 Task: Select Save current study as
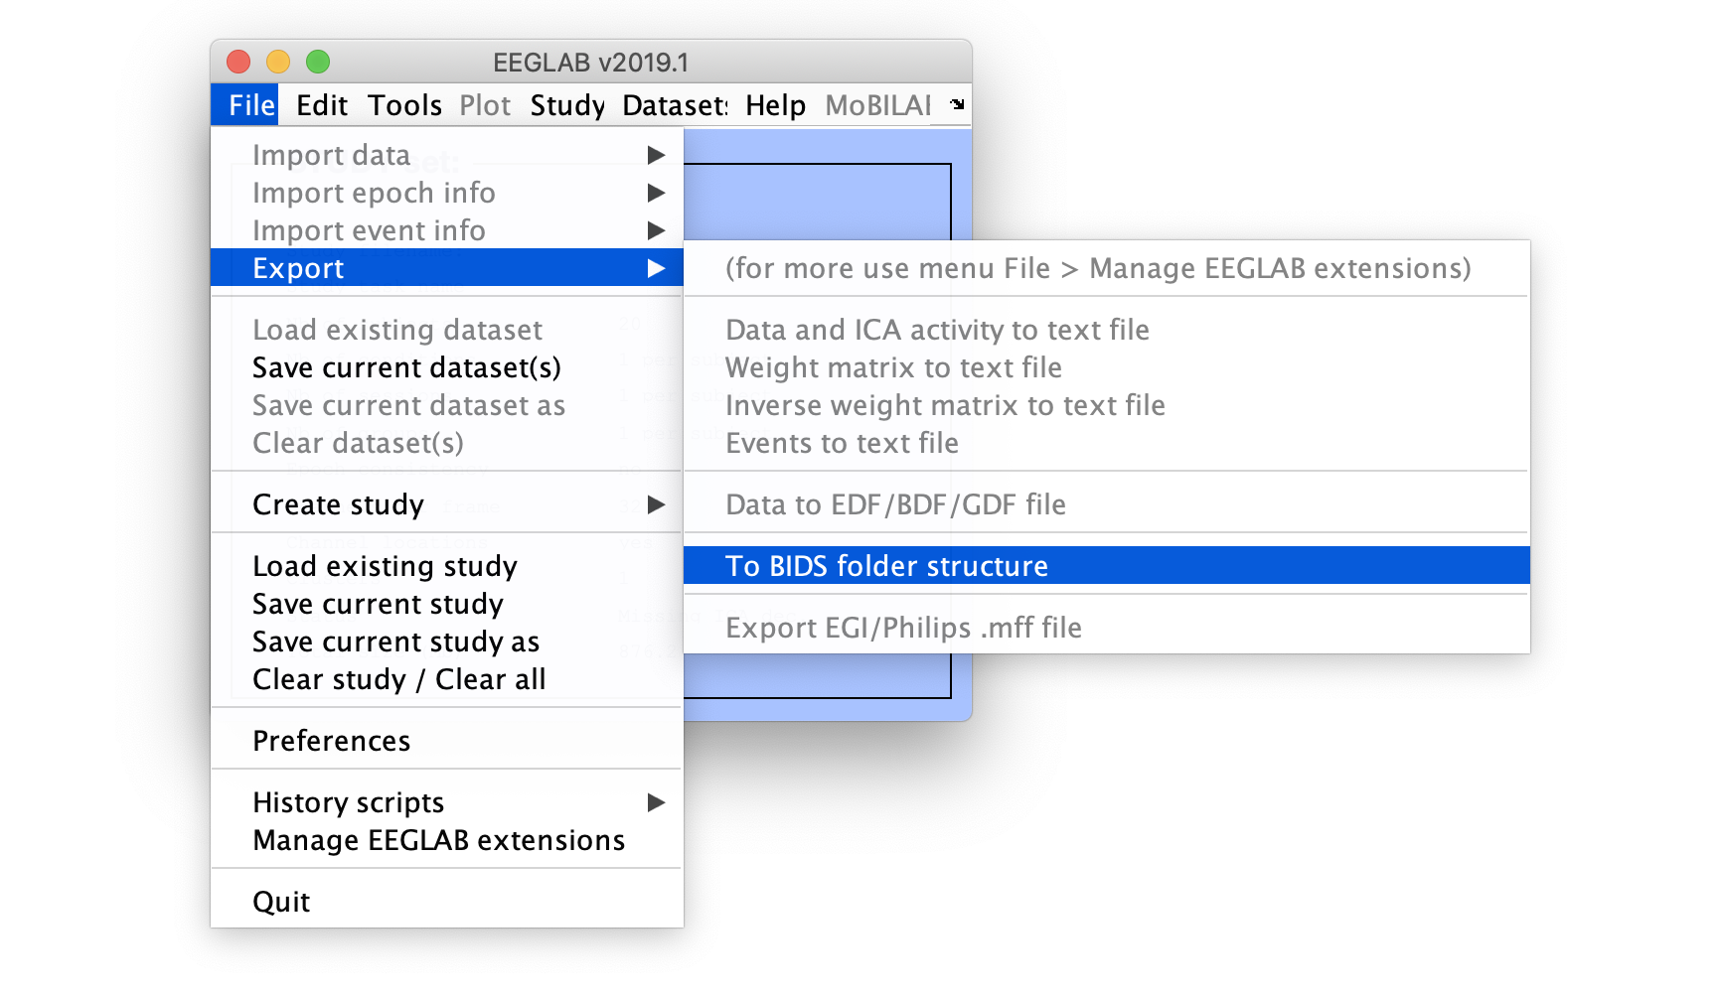tap(395, 642)
